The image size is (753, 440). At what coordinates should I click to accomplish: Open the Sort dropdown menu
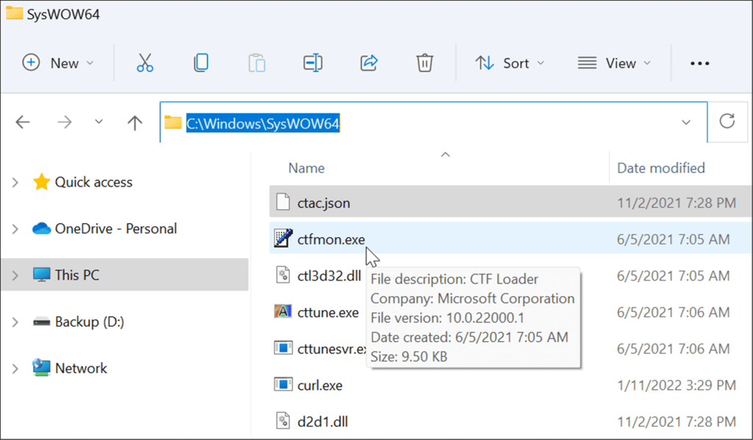coord(510,63)
